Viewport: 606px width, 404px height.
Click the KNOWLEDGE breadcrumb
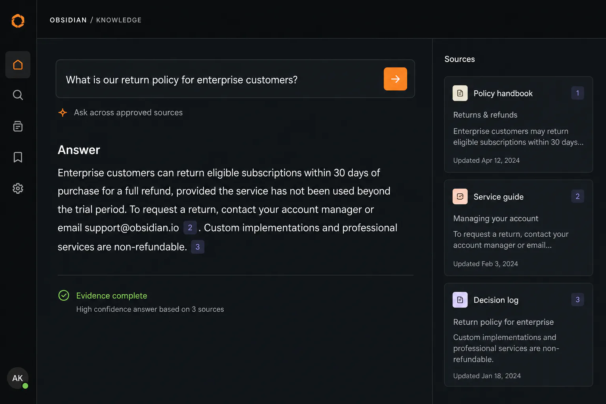119,20
